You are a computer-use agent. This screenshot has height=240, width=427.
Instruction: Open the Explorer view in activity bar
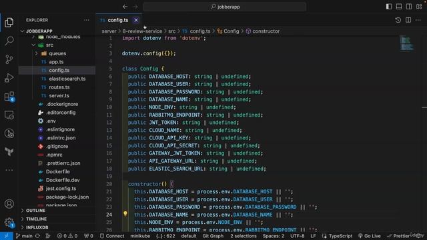[9, 22]
